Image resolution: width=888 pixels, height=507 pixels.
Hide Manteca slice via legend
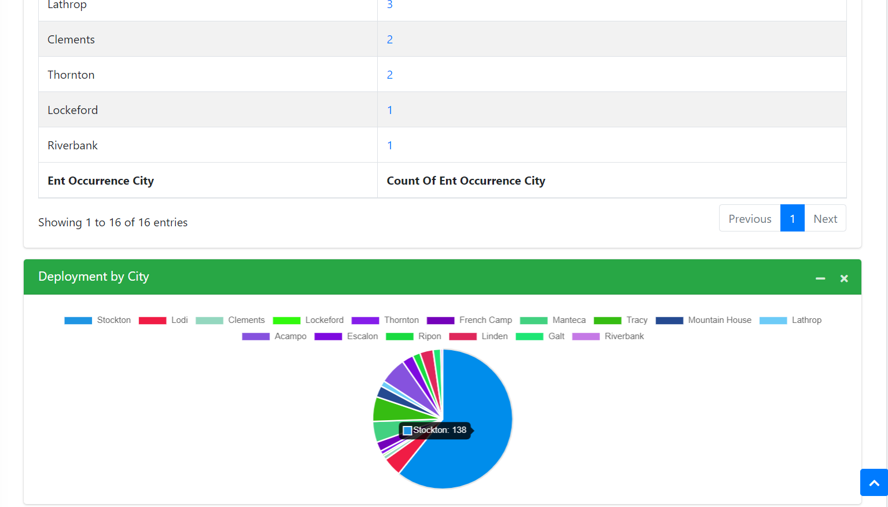tap(552, 320)
